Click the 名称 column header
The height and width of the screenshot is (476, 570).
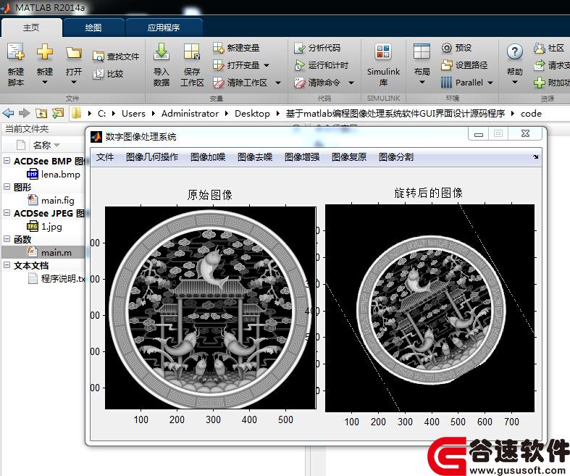tap(42, 146)
